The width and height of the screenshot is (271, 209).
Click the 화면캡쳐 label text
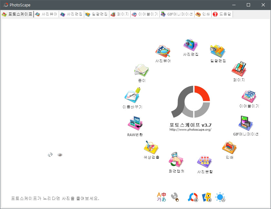176,171
